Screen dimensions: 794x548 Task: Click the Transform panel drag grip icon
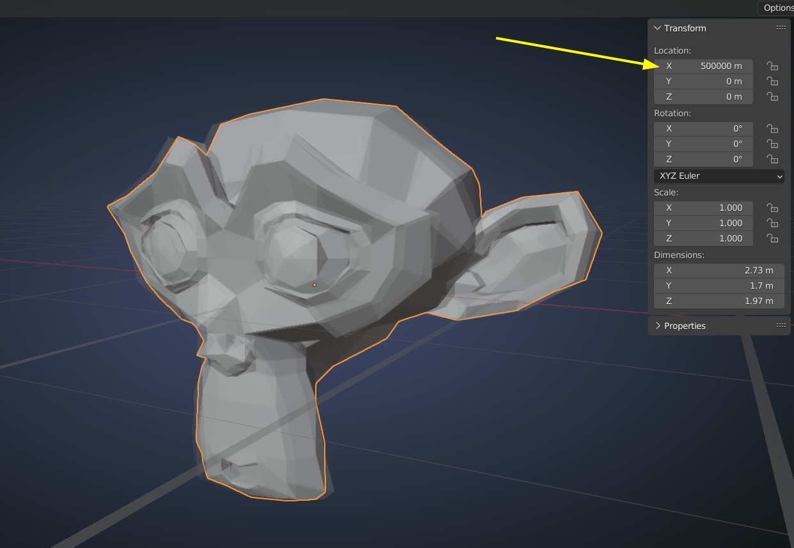(781, 28)
